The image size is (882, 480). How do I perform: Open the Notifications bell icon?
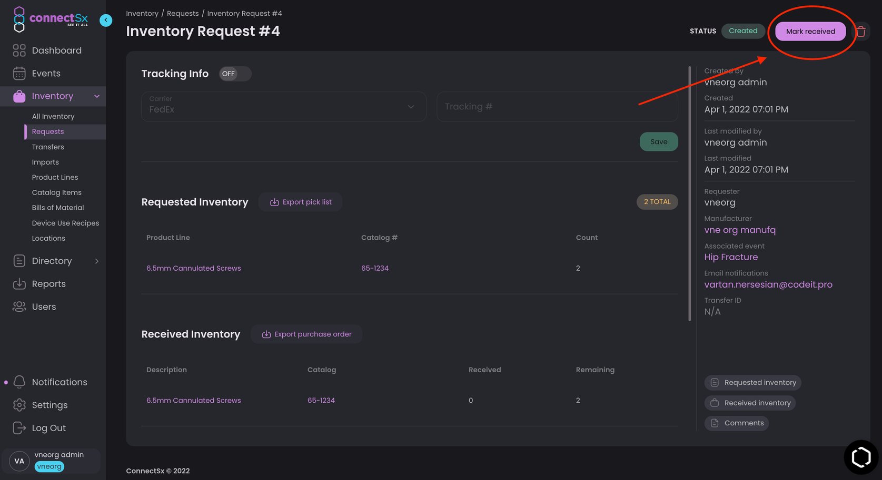click(19, 382)
